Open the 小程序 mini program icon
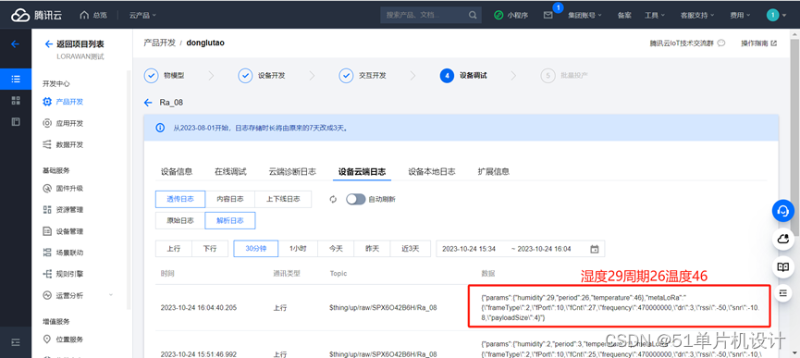This screenshot has height=358, width=800. pyautogui.click(x=498, y=16)
